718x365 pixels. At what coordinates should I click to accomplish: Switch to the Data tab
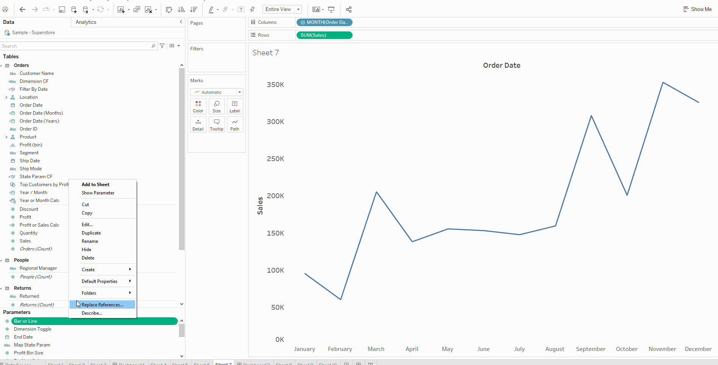[9, 22]
